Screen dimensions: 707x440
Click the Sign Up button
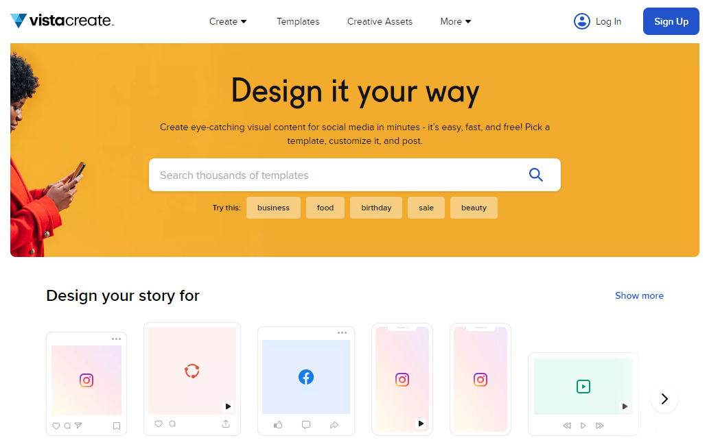[671, 21]
